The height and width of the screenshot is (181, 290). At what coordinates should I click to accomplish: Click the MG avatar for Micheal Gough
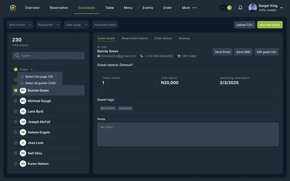tap(23, 101)
